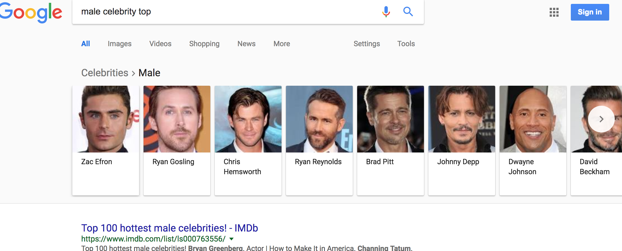The width and height of the screenshot is (622, 251).
Task: Open the Tools search filter menu
Action: [406, 44]
